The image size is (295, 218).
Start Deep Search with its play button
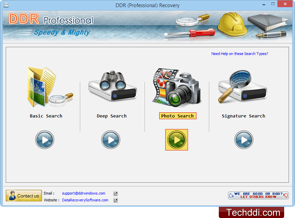pos(111,140)
